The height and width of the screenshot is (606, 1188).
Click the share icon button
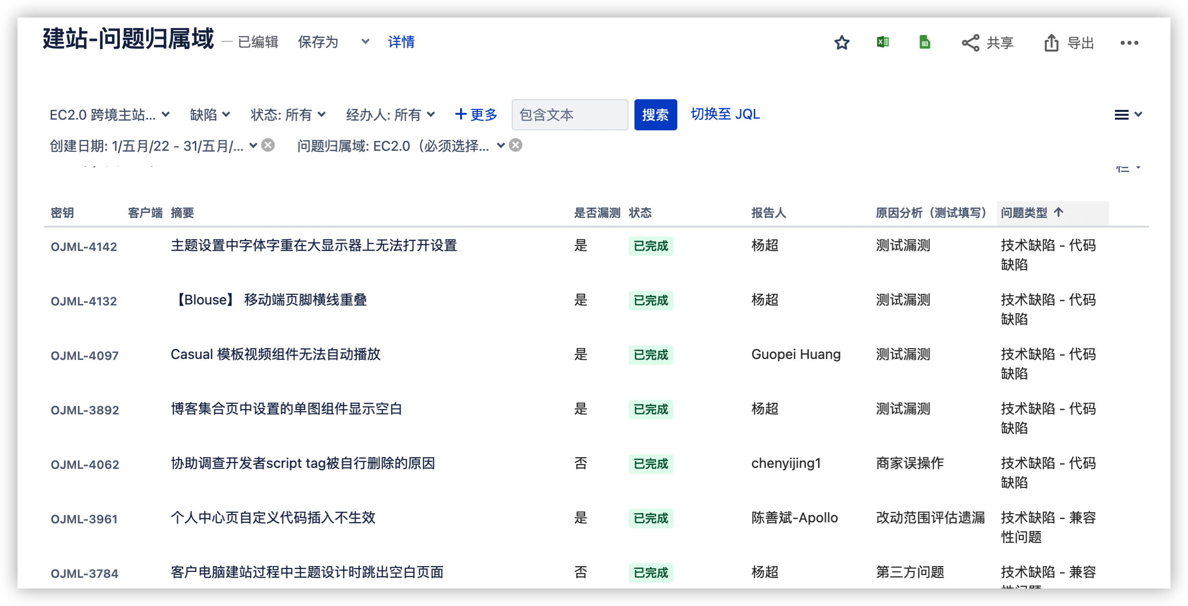[x=970, y=43]
